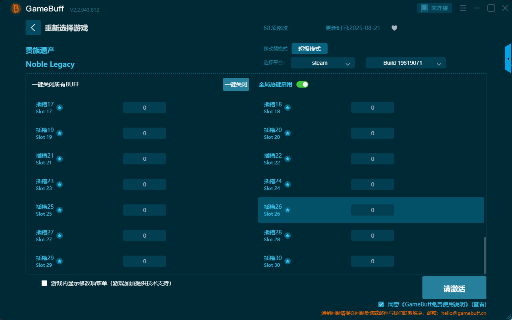512x320 pixels.
Task: Click the Slot 28 value field
Action: [x=372, y=236]
